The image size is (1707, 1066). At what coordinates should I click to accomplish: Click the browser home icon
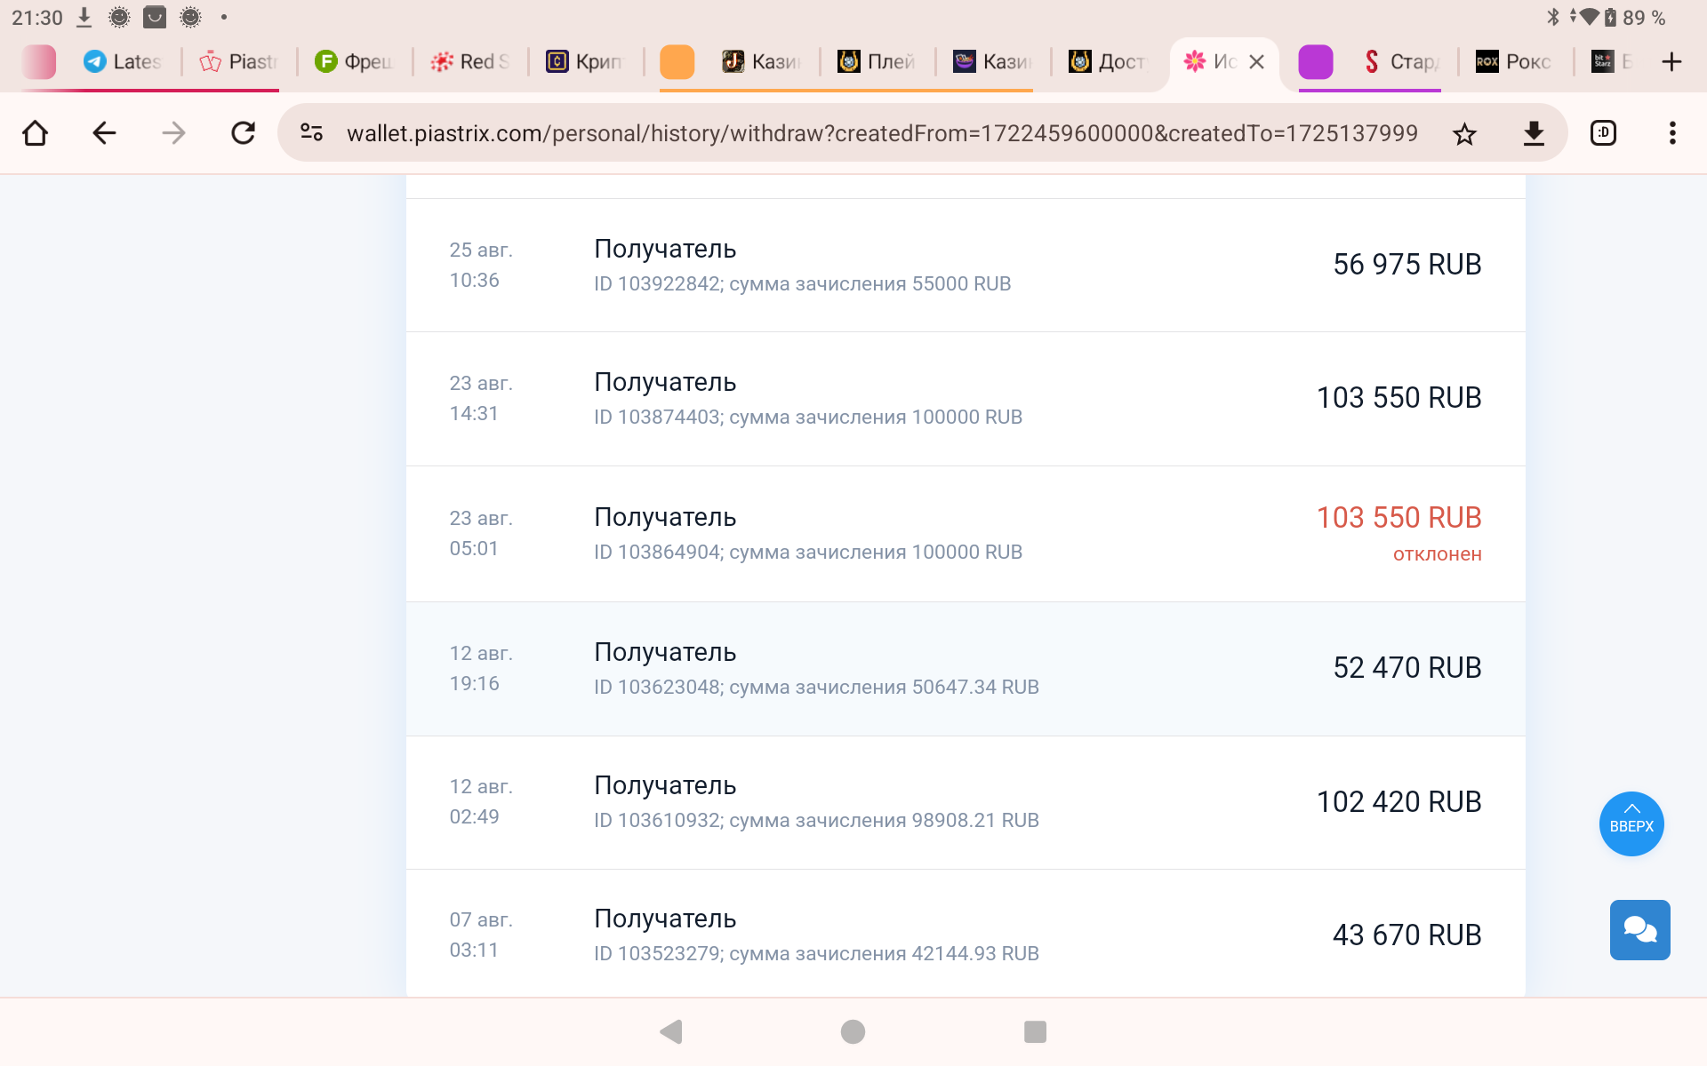(x=36, y=133)
